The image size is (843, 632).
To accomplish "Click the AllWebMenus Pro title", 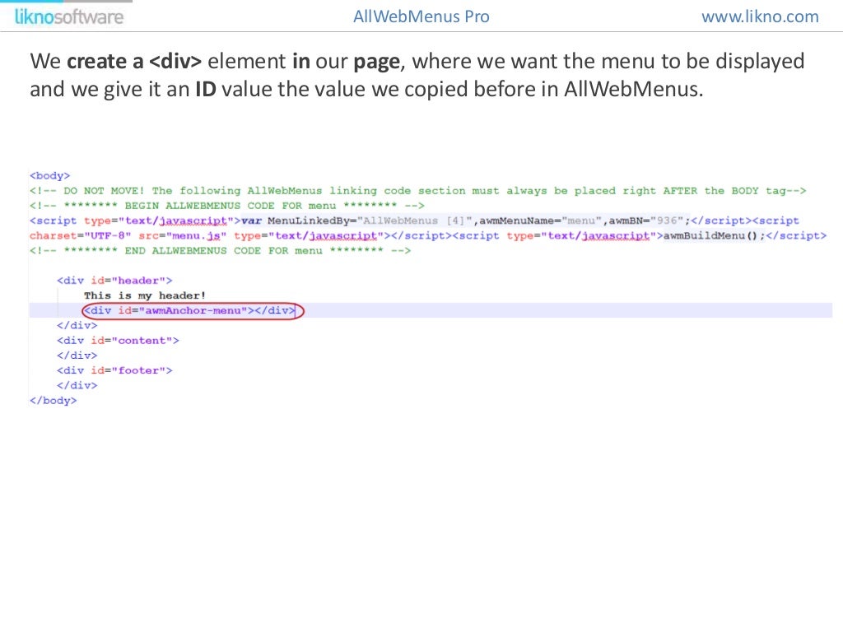I will [x=421, y=16].
